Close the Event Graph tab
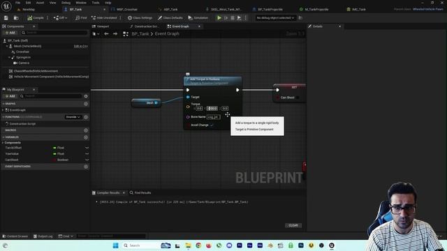The width and height of the screenshot is (447, 251). coord(199,26)
